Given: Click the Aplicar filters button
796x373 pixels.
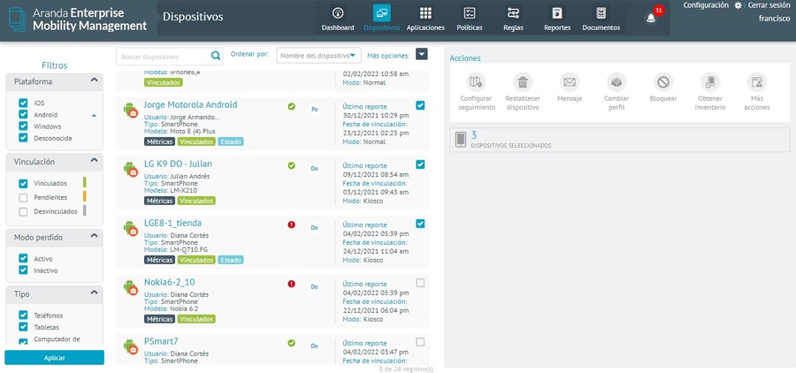Looking at the screenshot, I should click(x=54, y=358).
